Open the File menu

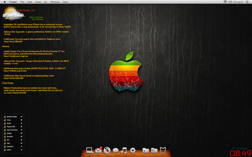point(22,2)
